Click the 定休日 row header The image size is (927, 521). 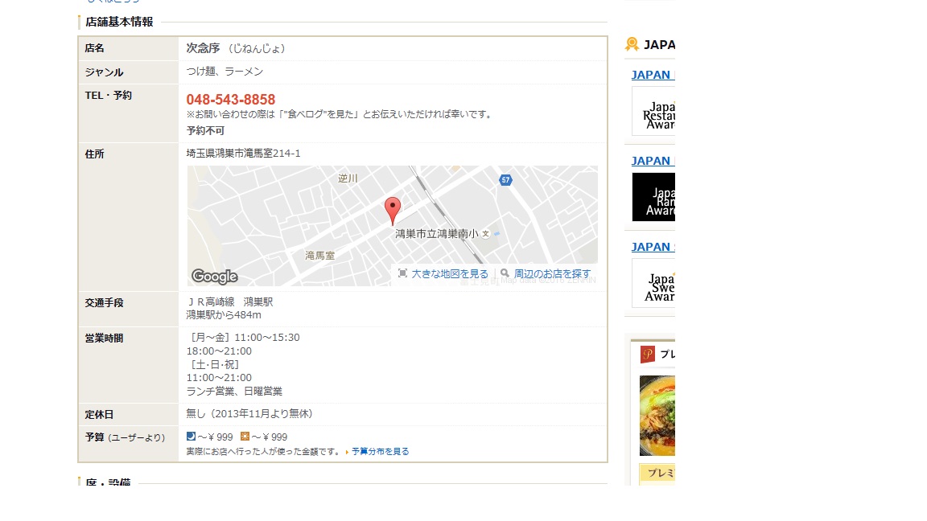point(128,414)
